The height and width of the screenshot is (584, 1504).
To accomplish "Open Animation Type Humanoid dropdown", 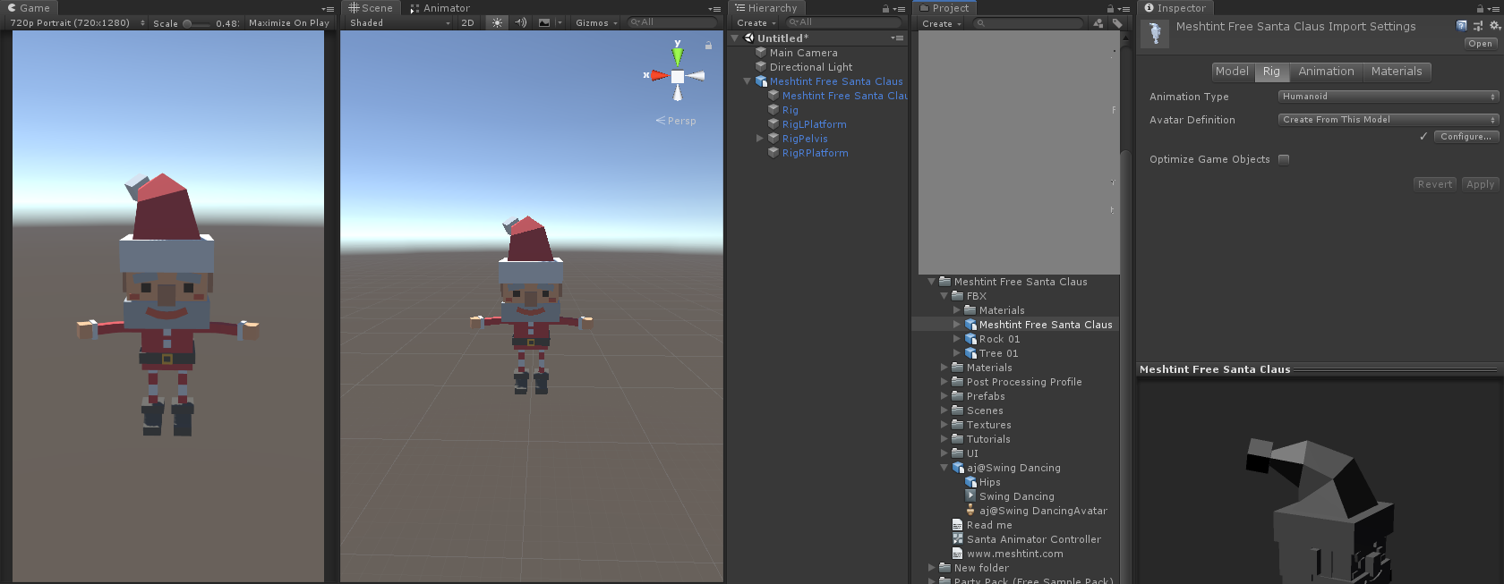I will 1389,97.
